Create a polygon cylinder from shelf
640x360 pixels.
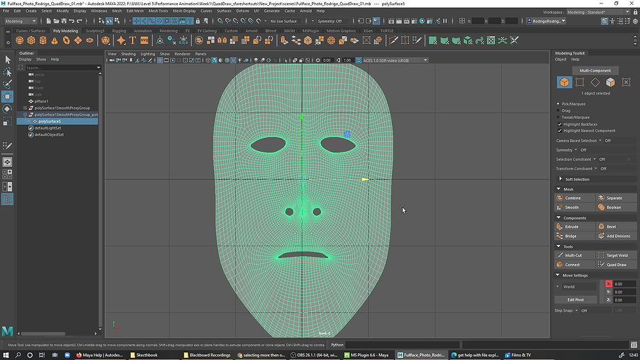(43, 40)
